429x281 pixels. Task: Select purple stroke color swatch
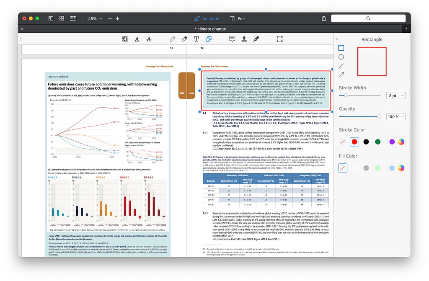click(x=392, y=142)
